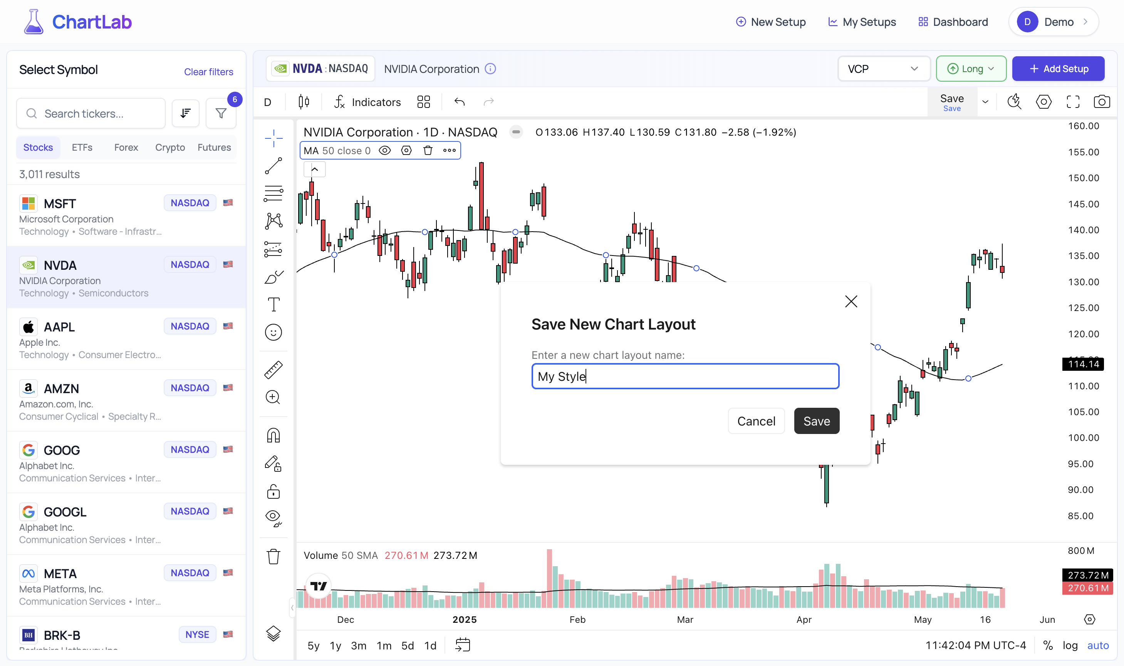1124x666 pixels.
Task: Collapse the indicator legend chevron
Action: point(314,169)
